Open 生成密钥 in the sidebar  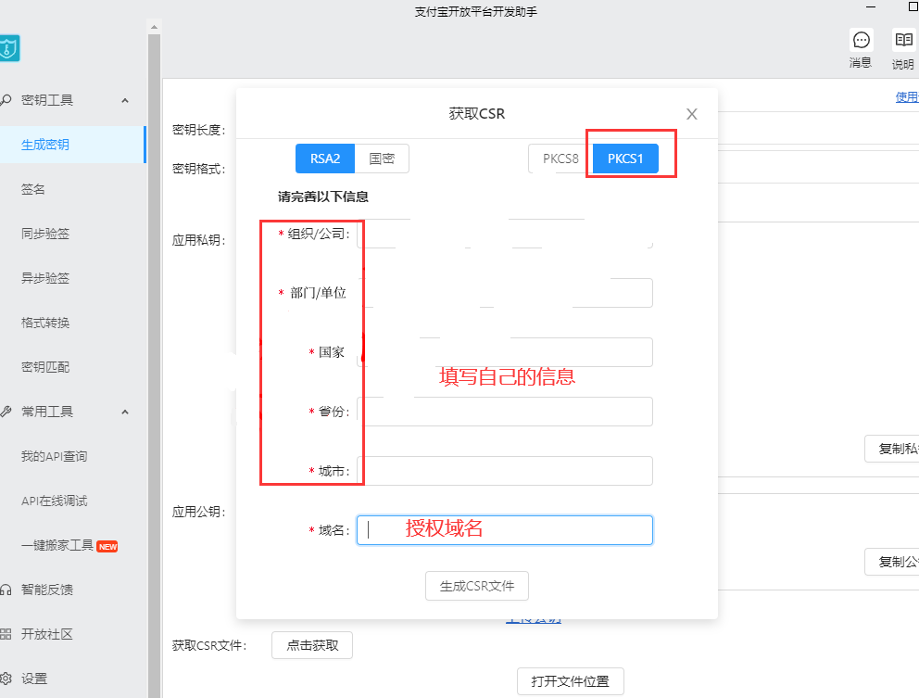72,145
